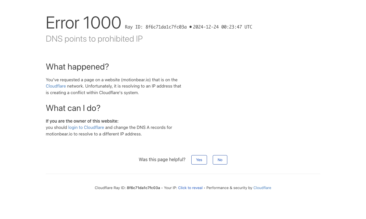Click the What can I do? heading

[x=73, y=108]
